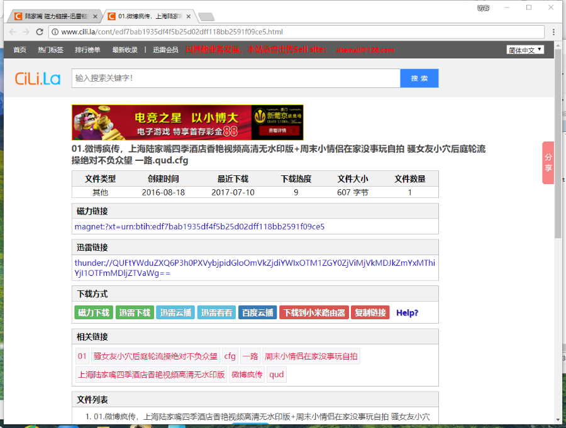Click the qud related tag
Viewport: 566px width, 428px height.
tap(276, 375)
